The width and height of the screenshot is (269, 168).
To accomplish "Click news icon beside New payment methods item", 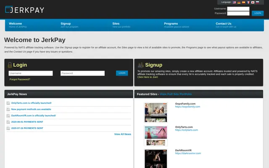I will [x=8, y=109].
